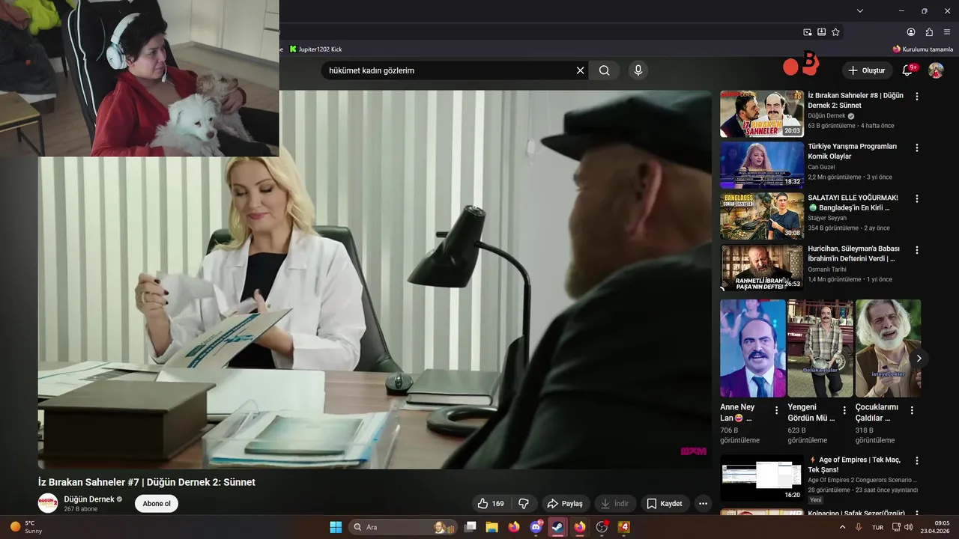Open SALATAYI ELLE YOĞURMAK video thumbnail
Image resolution: width=959 pixels, height=539 pixels.
pyautogui.click(x=762, y=216)
